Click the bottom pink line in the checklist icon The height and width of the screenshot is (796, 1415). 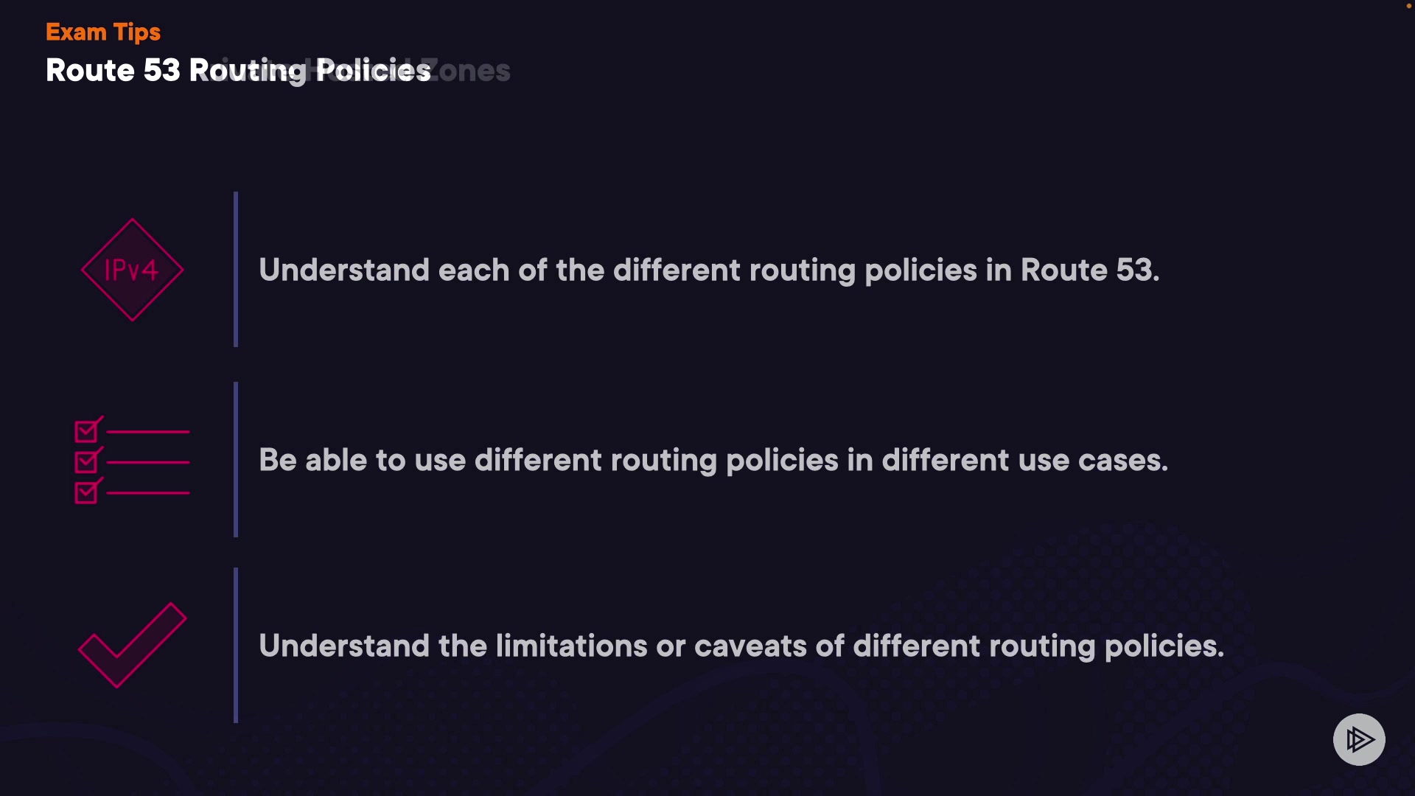click(x=148, y=492)
